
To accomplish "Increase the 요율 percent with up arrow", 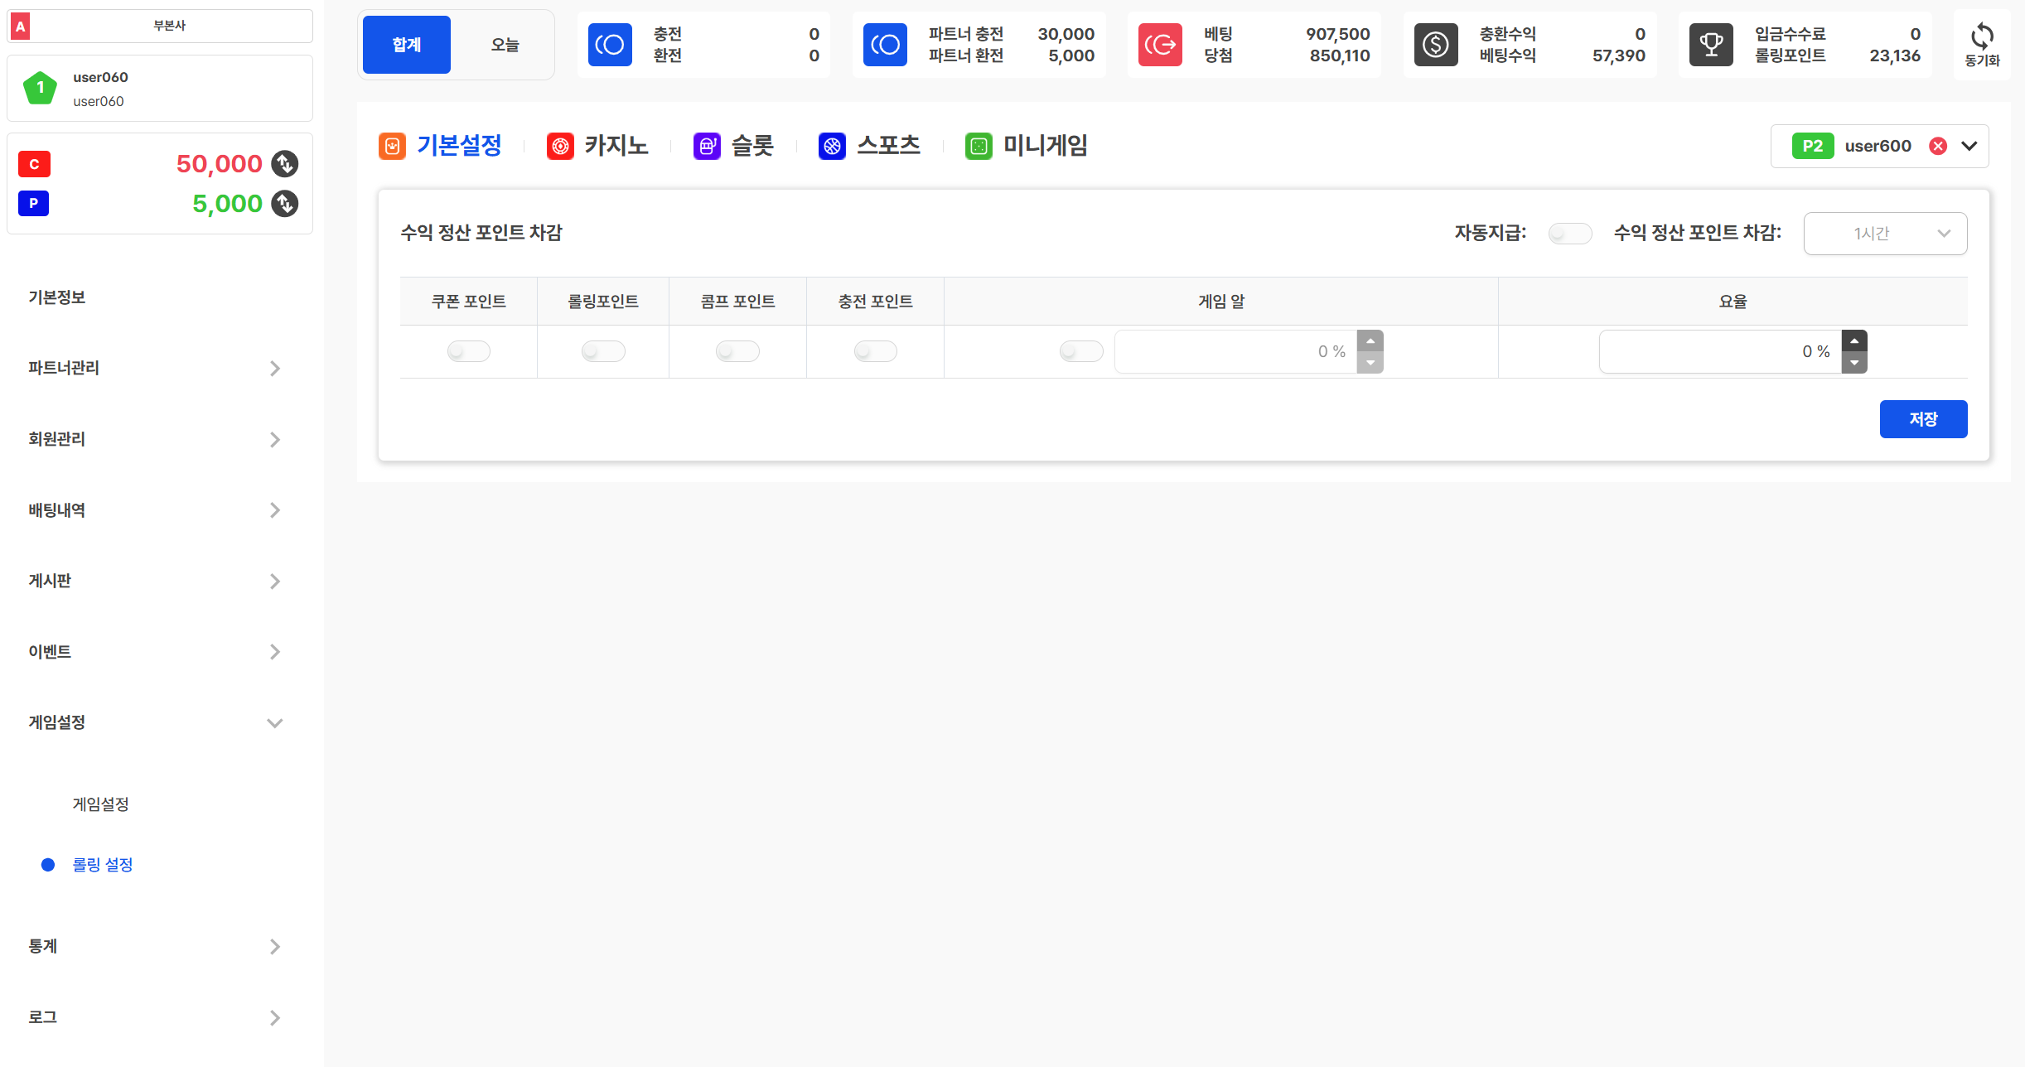I will [x=1854, y=341].
